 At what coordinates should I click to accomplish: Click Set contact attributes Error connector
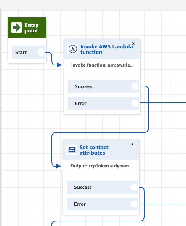[x=134, y=204]
